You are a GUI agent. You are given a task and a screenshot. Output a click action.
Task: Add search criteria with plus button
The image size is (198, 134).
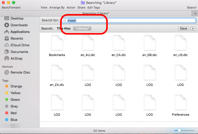[x=193, y=29]
